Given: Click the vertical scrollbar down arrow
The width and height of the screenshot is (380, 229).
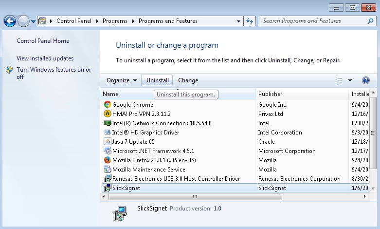Looking at the screenshot, I should click(x=373, y=188).
